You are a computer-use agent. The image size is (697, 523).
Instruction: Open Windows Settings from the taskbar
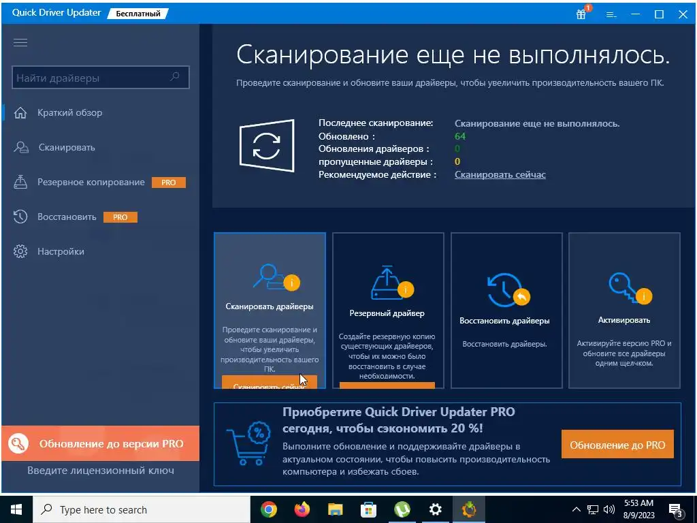point(436,509)
